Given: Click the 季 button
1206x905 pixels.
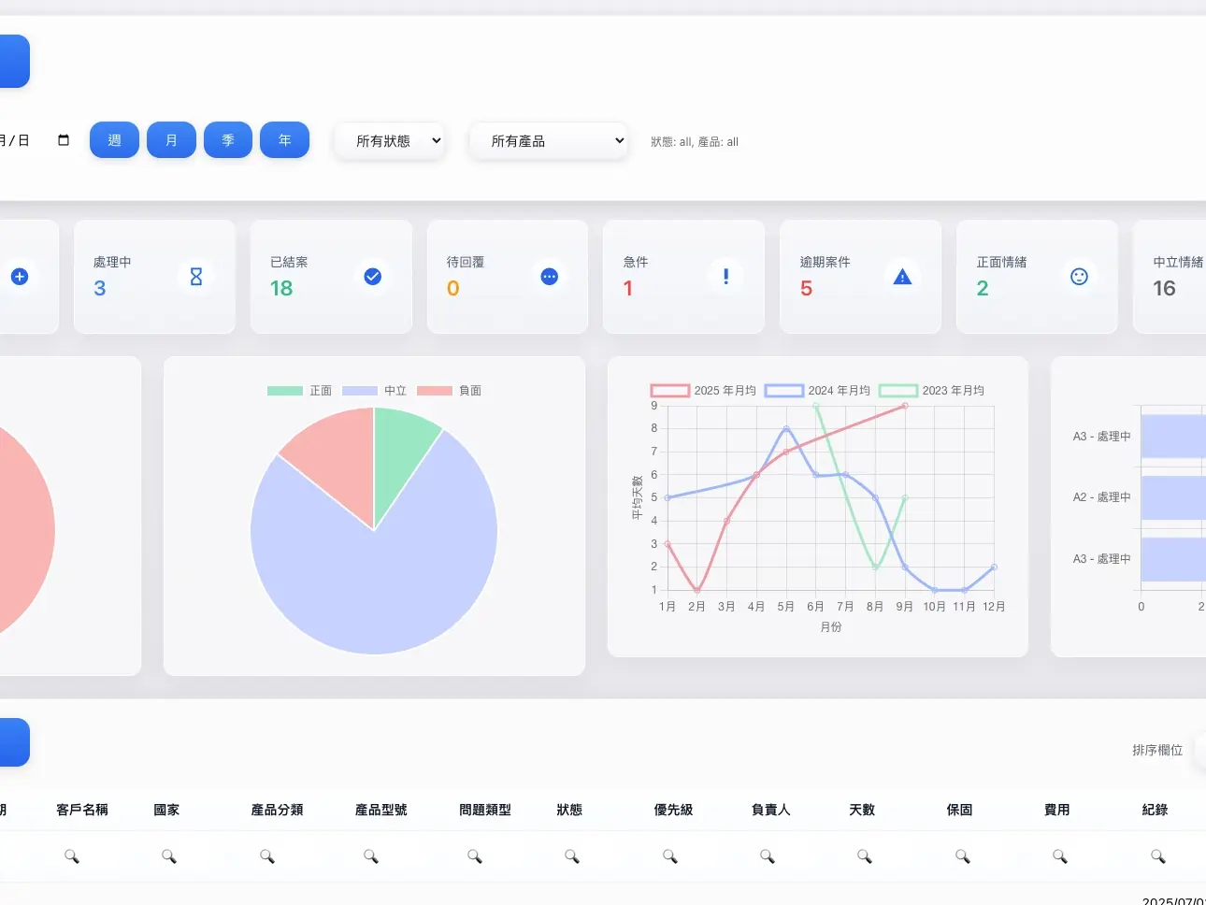Looking at the screenshot, I should click(x=227, y=139).
